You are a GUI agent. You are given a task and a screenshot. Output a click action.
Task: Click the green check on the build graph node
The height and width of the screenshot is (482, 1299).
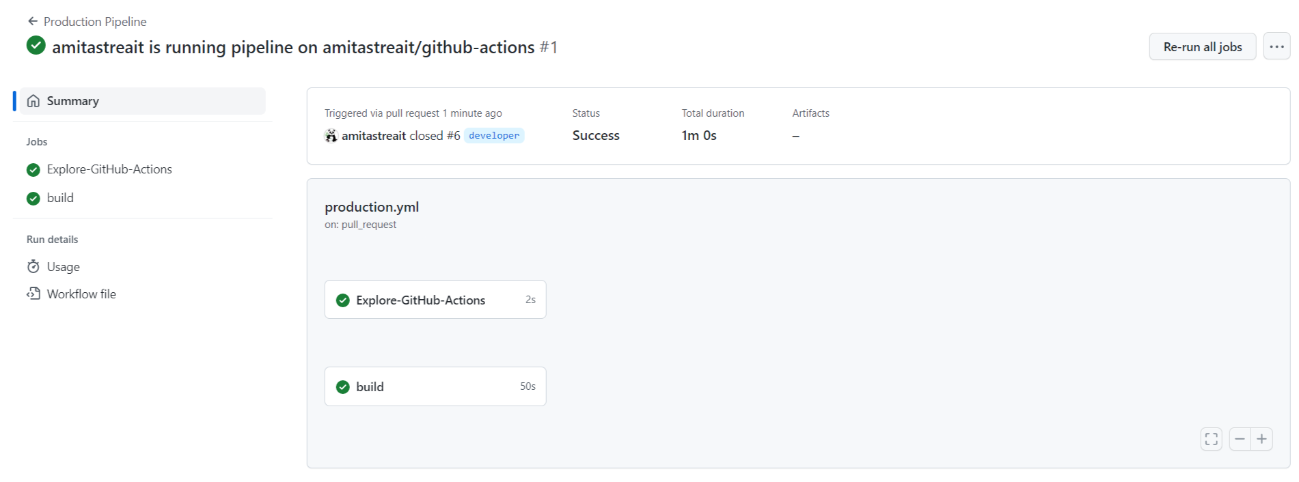click(343, 386)
